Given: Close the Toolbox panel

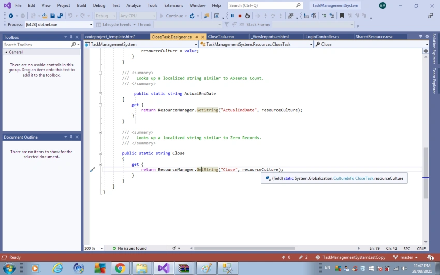Looking at the screenshot, I should (77, 37).
